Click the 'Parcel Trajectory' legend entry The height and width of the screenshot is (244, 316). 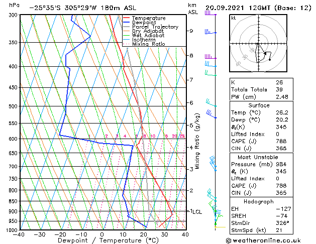point(155,27)
